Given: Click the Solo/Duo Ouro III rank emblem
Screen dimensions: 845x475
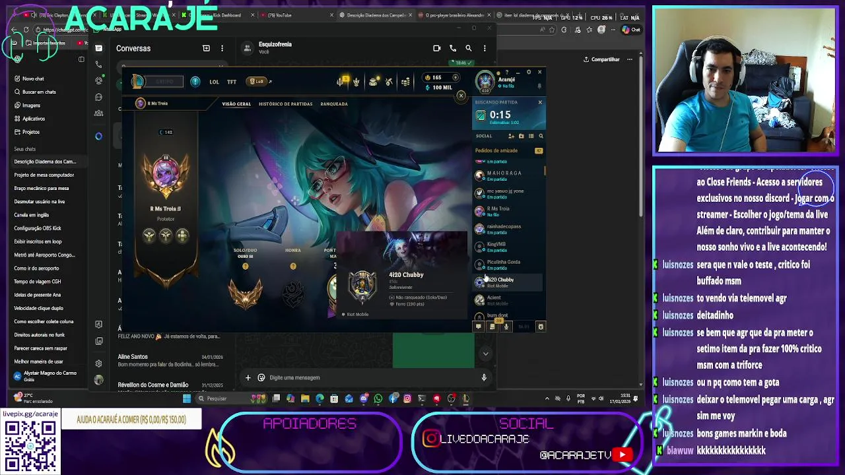Looking at the screenshot, I should pyautogui.click(x=245, y=294).
